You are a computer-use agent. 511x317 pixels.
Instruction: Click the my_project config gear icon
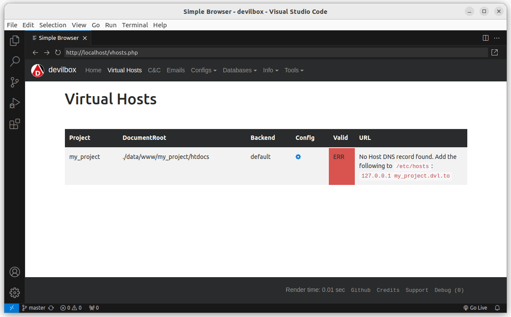(x=298, y=157)
